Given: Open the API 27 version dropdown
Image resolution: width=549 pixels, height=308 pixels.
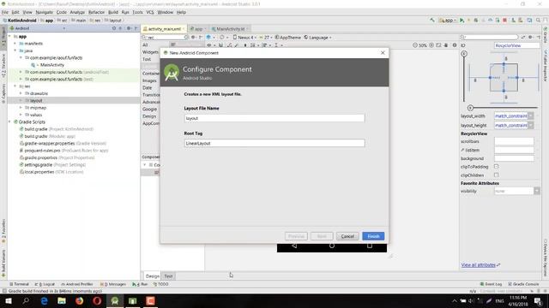Looking at the screenshot, I should [x=266, y=38].
